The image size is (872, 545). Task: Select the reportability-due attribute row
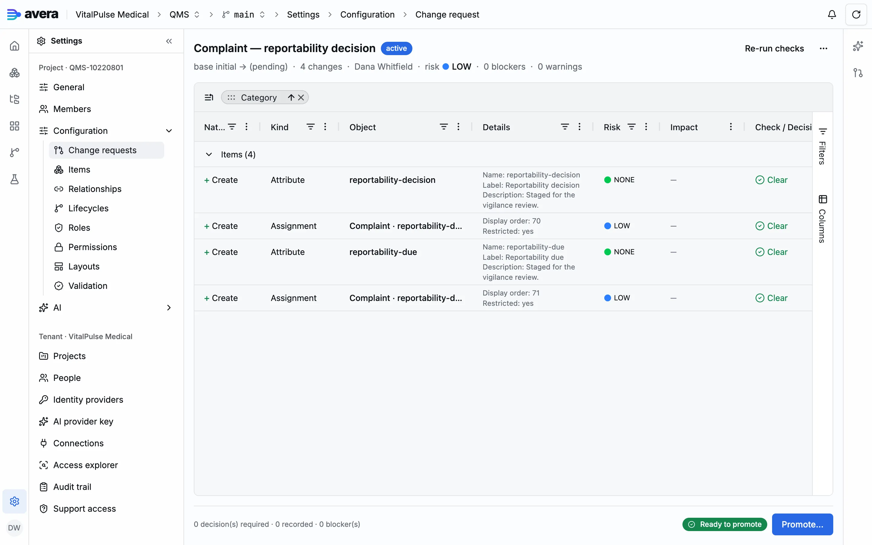[503, 262]
